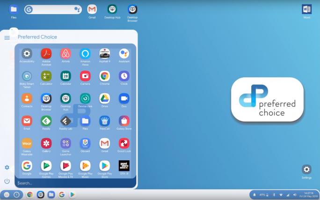
Task: Open the Galaxy Store app
Action: pos(124,121)
